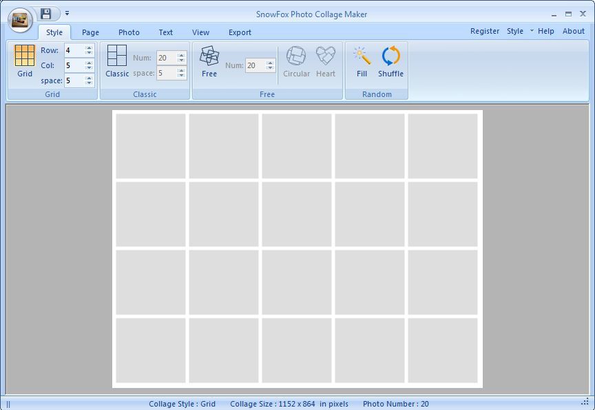
Task: Choose the Classic collage layout icon
Action: tap(117, 56)
